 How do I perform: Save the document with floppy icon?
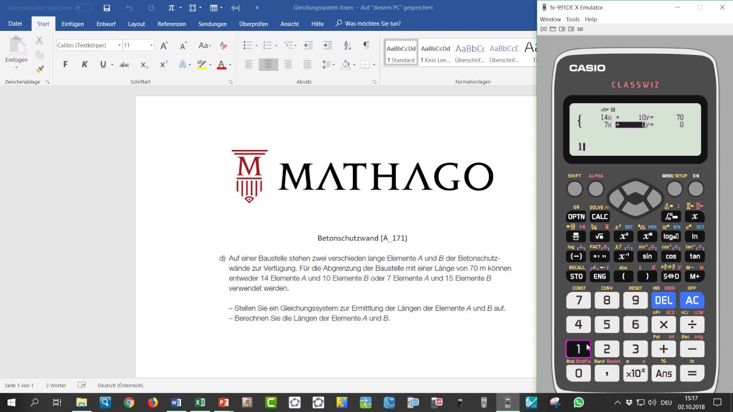pos(107,8)
